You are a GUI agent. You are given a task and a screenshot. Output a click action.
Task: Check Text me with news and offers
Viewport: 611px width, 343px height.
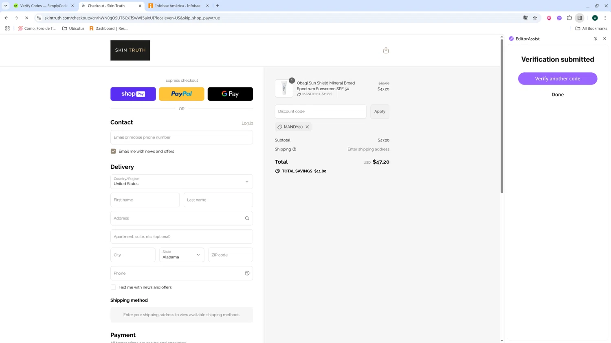pyautogui.click(x=113, y=287)
